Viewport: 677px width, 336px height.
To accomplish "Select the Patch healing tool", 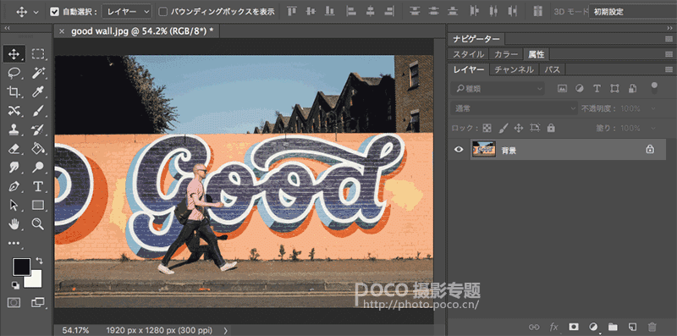I will (x=14, y=111).
